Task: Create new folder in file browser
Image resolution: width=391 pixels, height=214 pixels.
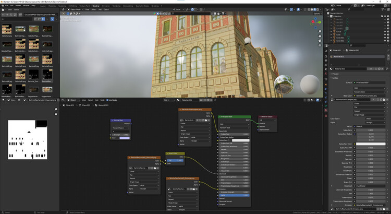Action: (x=20, y=15)
